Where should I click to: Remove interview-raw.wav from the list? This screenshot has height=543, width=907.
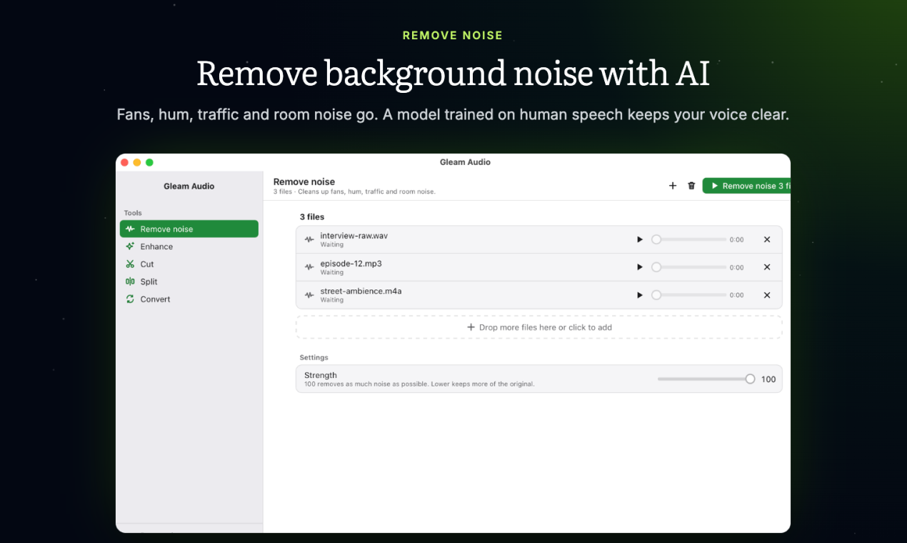[x=767, y=239]
